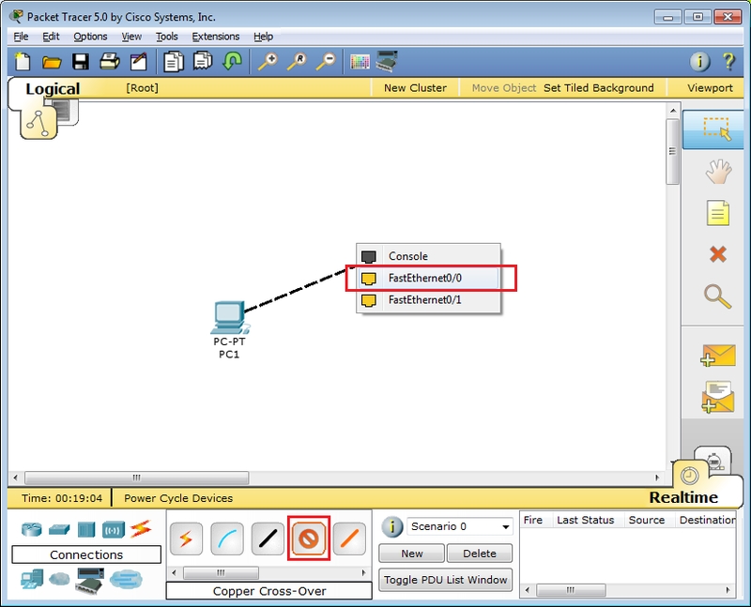Select the orange Fiber cable

[349, 539]
